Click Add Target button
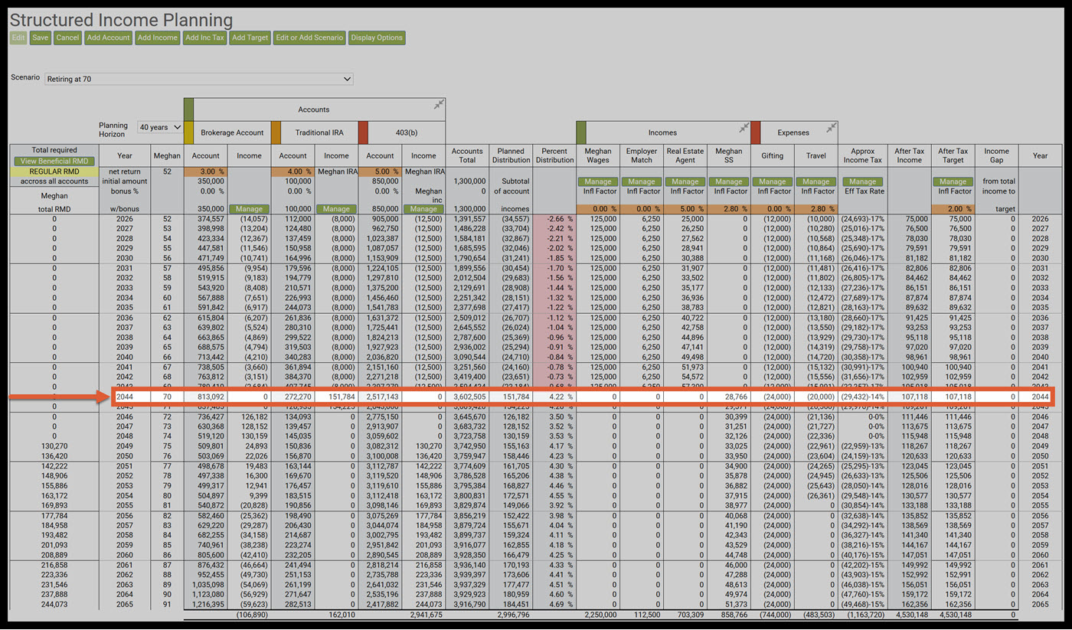Image resolution: width=1072 pixels, height=630 pixels. [x=250, y=38]
